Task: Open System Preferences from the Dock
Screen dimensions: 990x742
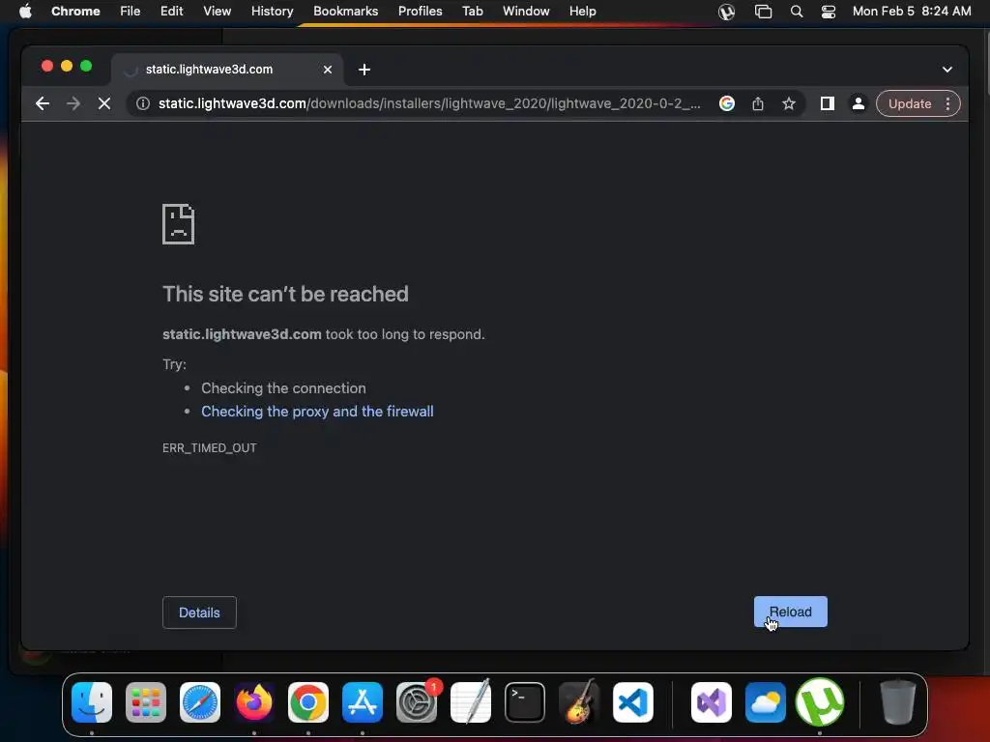Action: [x=417, y=702]
